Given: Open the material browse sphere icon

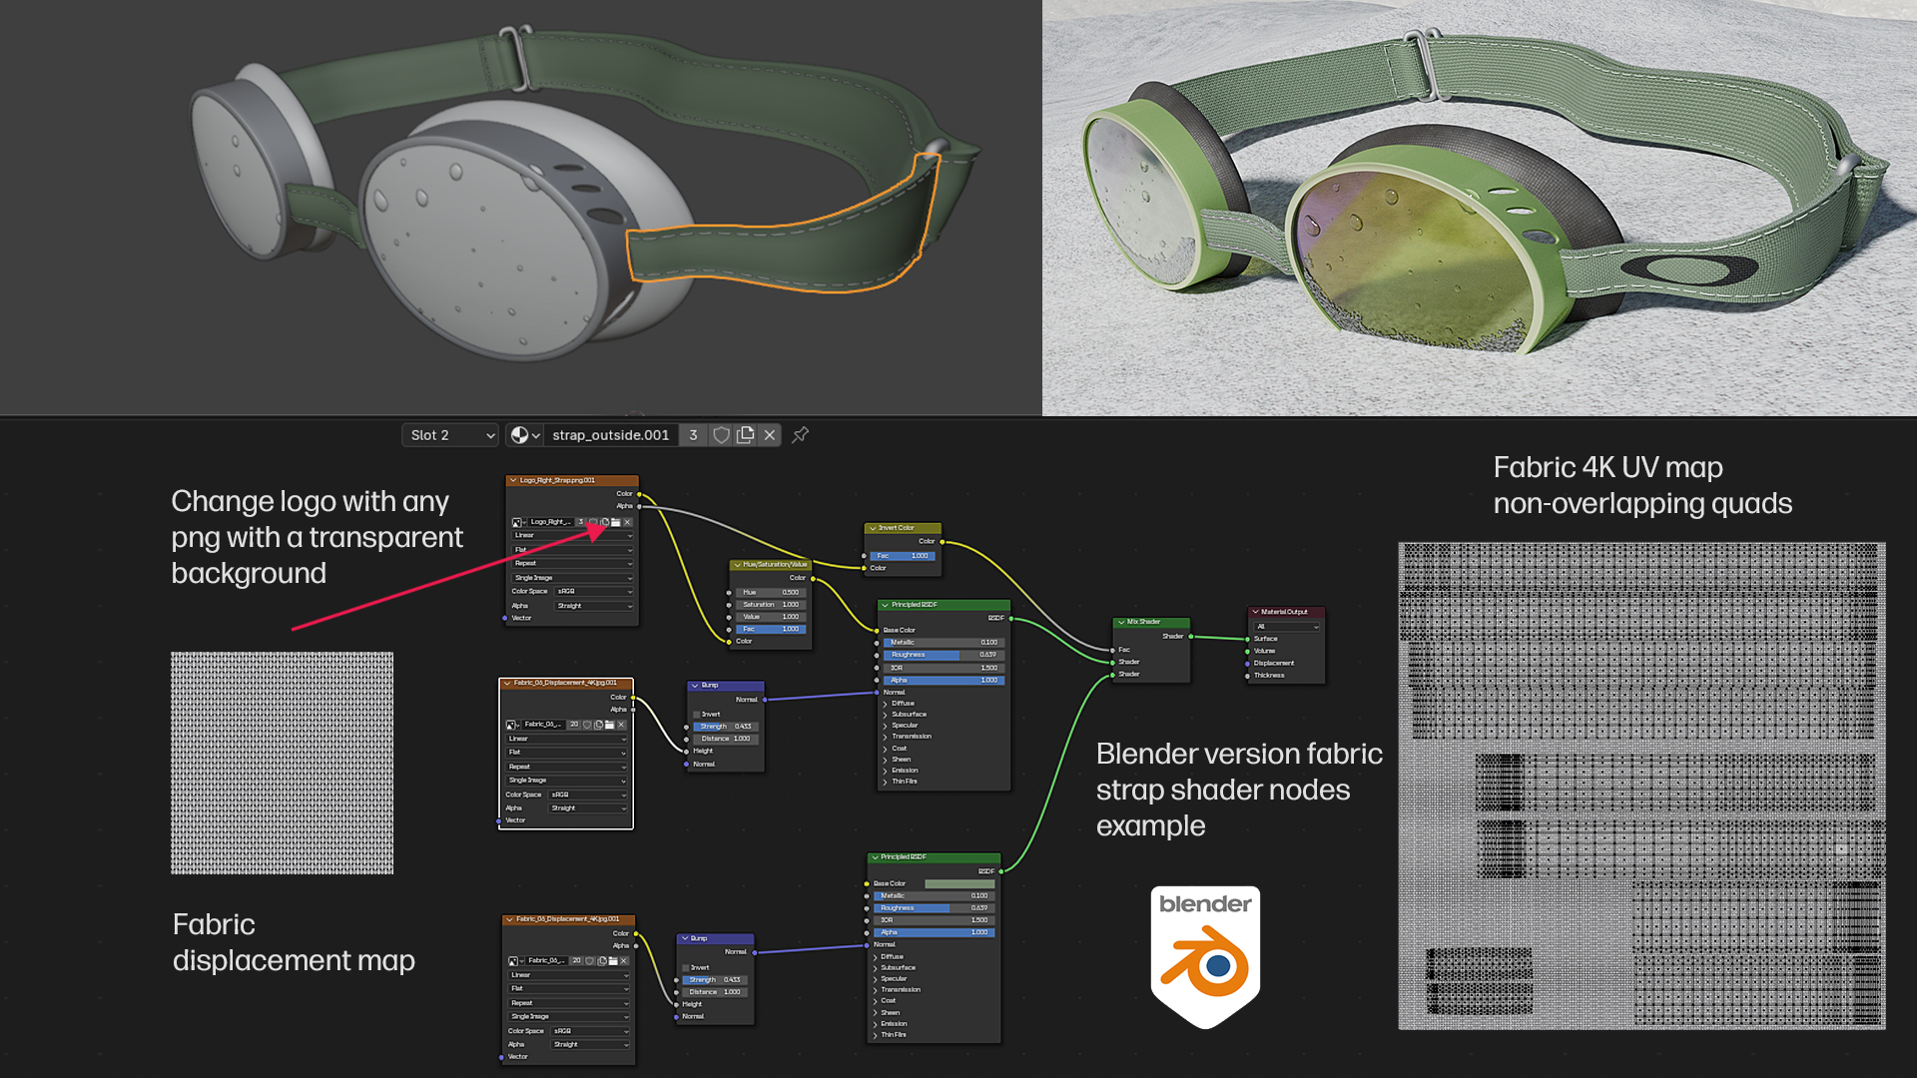Looking at the screenshot, I should 524,435.
